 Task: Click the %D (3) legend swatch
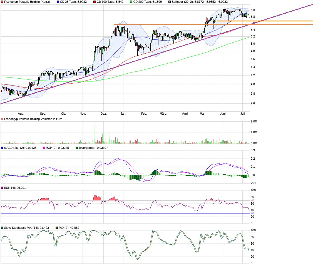[x=57, y=228]
